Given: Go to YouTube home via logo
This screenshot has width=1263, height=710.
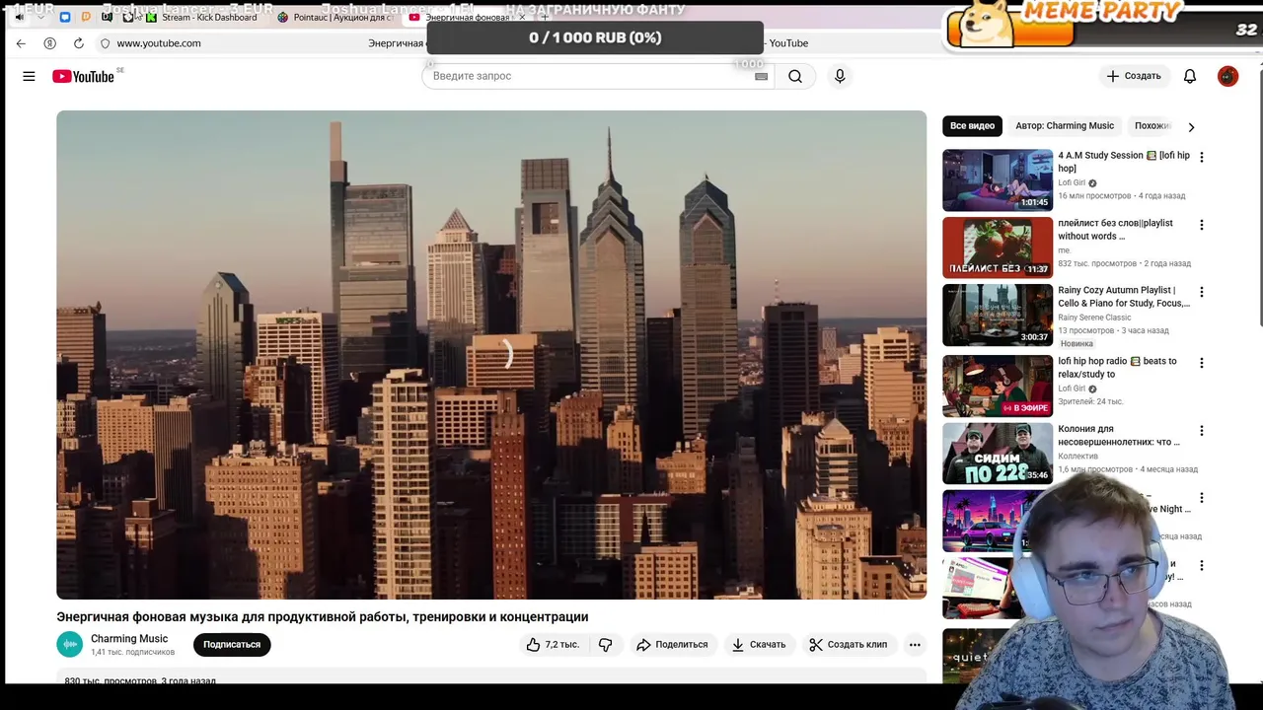Looking at the screenshot, I should pos(84,76).
